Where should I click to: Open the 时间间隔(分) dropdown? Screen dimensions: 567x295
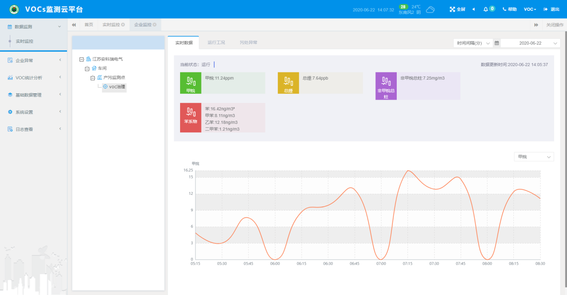(473, 43)
